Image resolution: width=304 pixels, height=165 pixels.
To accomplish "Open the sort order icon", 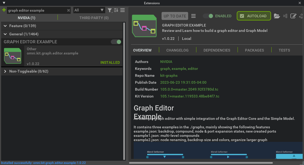I will pyautogui.click(x=116, y=10).
